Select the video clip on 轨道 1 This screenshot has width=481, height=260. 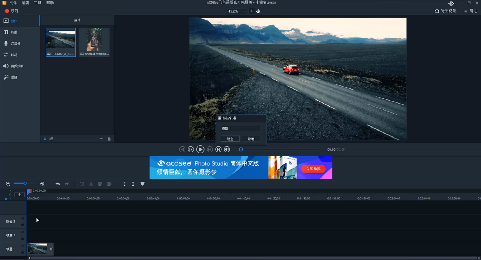tap(40, 249)
